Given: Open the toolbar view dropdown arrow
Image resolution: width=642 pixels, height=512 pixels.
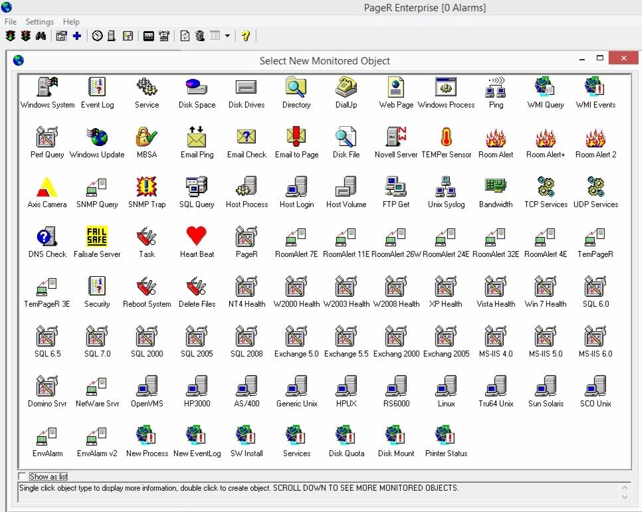Looking at the screenshot, I should click(x=228, y=36).
